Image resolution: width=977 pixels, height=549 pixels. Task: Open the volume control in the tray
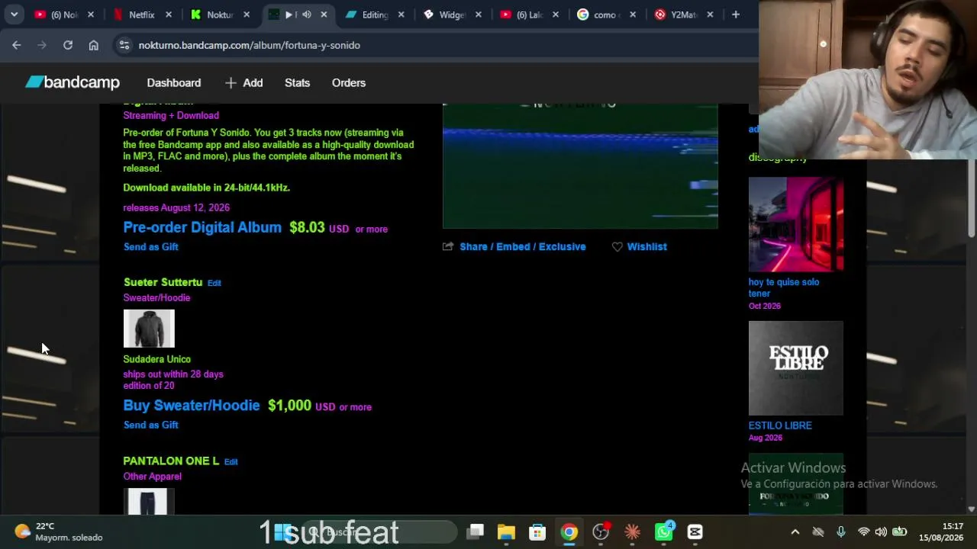click(x=881, y=531)
